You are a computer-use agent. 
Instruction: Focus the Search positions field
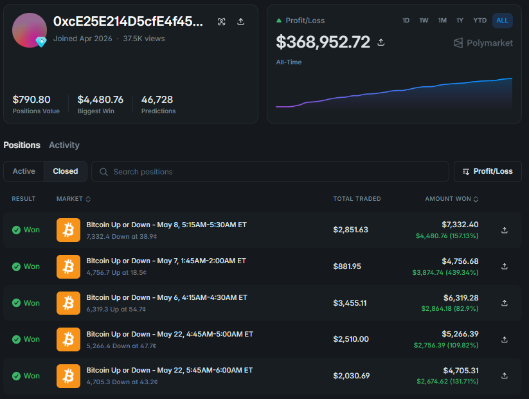tap(270, 172)
